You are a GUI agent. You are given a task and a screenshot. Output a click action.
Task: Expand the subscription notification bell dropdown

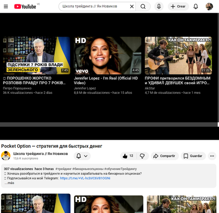(82, 156)
